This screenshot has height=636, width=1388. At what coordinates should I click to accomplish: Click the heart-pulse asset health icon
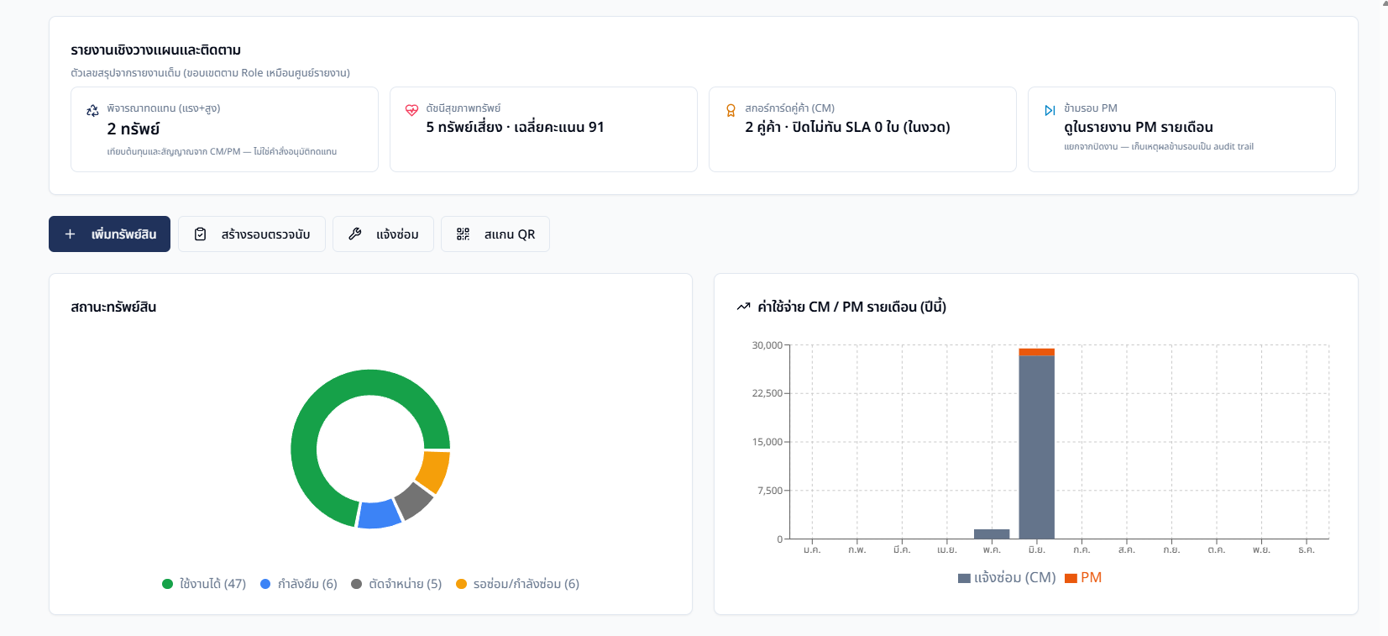click(x=411, y=110)
